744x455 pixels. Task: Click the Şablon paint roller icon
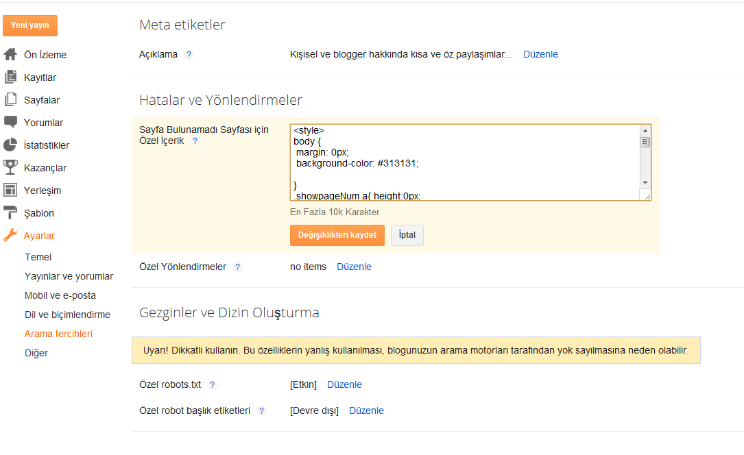point(10,213)
